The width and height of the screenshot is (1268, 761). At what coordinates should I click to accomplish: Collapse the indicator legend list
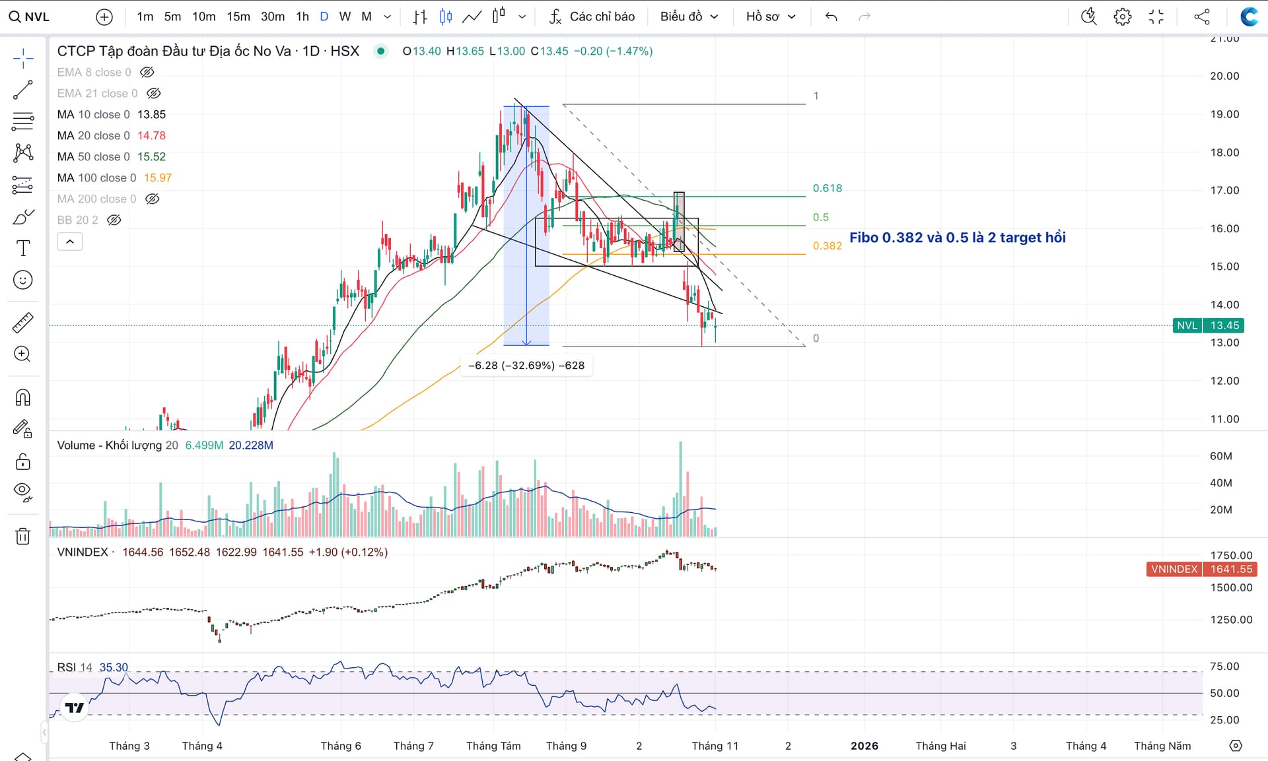coord(70,242)
